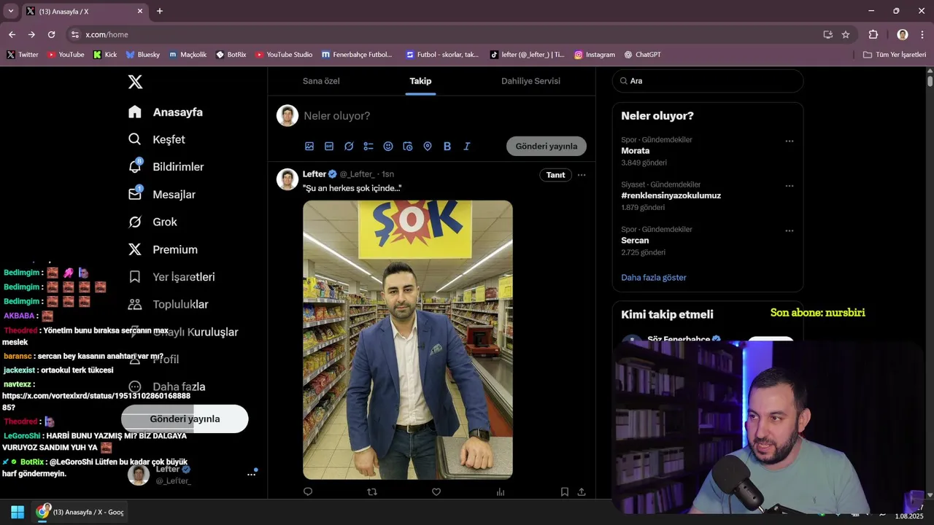Schedule the post icon

click(x=408, y=146)
